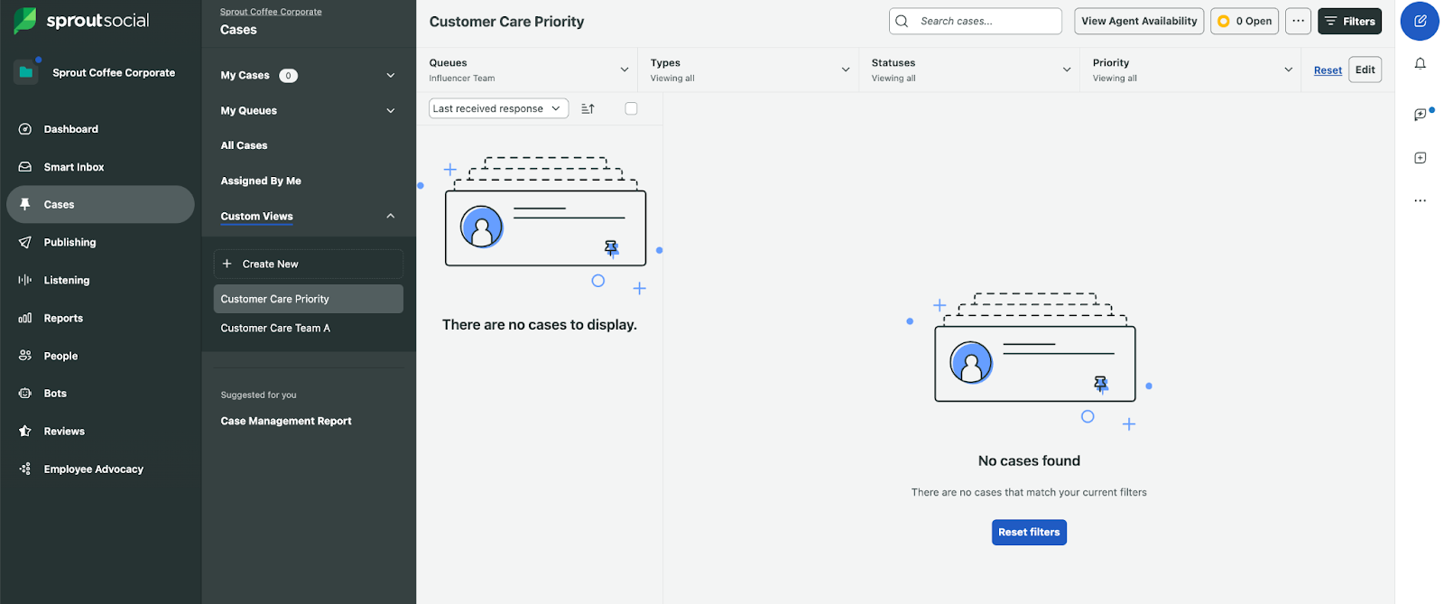The height and width of the screenshot is (604, 1444).
Task: Open the Bots section label
Action: coord(55,394)
